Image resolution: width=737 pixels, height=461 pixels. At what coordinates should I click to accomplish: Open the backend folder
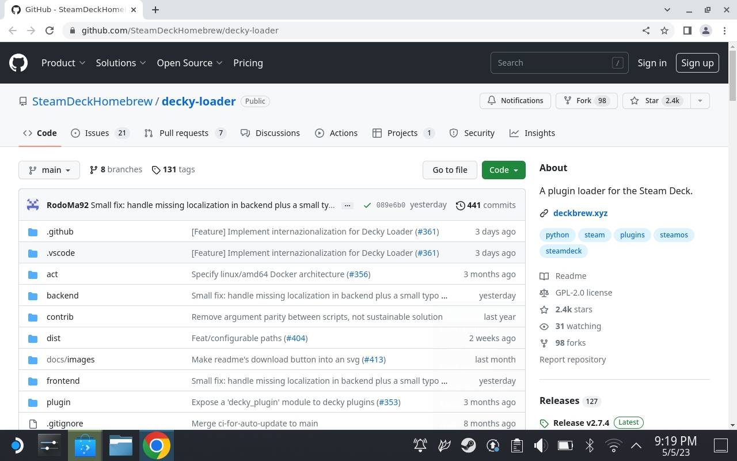(63, 296)
